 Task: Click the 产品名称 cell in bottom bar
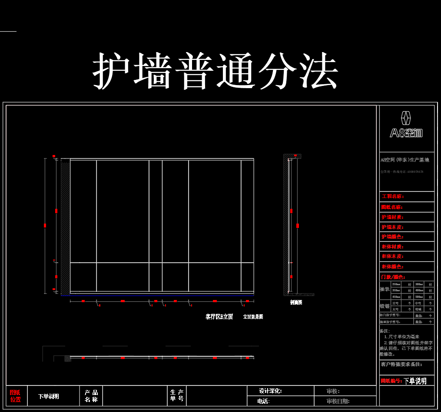pyautogui.click(x=91, y=396)
